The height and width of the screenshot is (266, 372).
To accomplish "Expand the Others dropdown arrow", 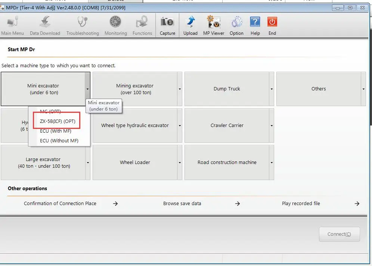I will point(363,89).
